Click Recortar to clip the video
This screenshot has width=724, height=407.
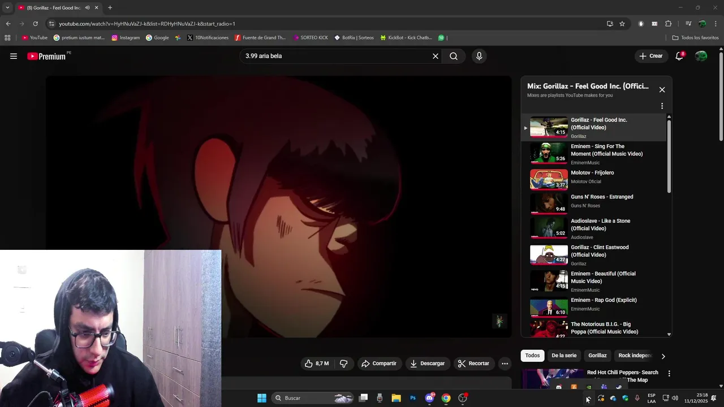474,363
